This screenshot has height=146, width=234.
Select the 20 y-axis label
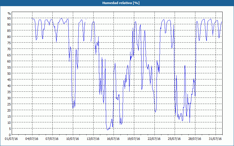pyautogui.click(x=9, y=110)
